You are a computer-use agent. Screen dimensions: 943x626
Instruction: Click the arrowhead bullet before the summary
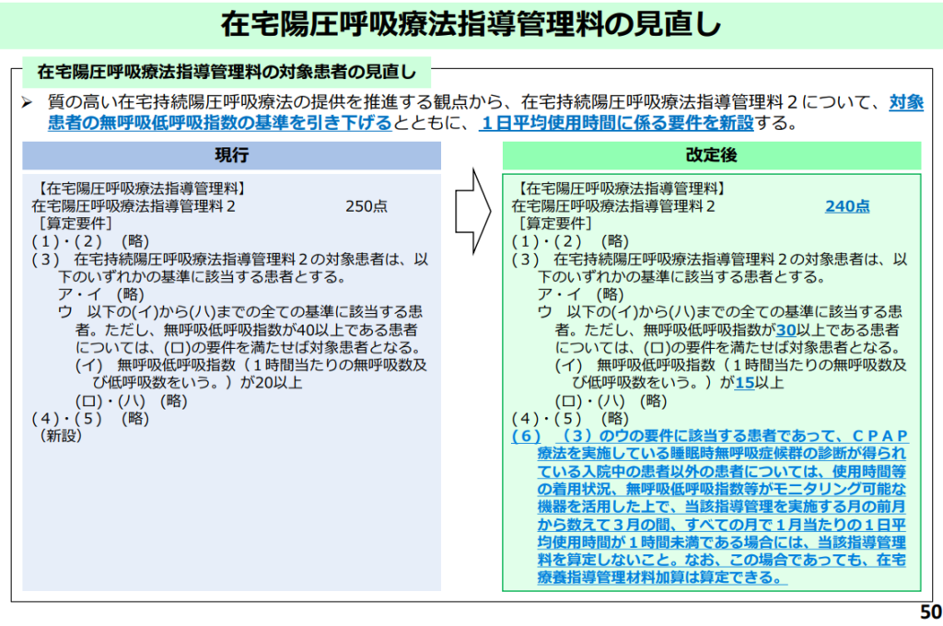pos(27,103)
